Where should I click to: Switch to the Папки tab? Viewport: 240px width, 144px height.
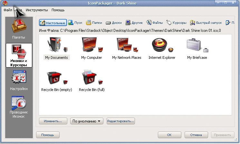pyautogui.click(x=94, y=23)
